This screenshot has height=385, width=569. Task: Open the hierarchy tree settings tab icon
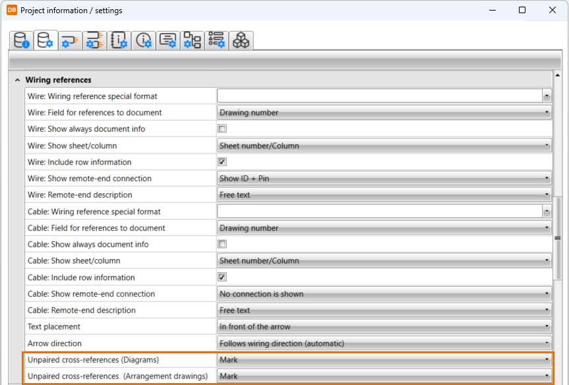pyautogui.click(x=193, y=41)
